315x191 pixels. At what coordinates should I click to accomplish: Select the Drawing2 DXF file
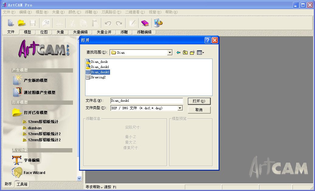[x=96, y=77]
